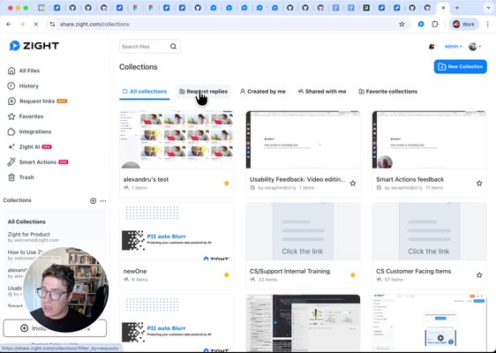The image size is (496, 353).
Task: Open CS/Support Internal Training thumbnail
Action: pos(303,231)
